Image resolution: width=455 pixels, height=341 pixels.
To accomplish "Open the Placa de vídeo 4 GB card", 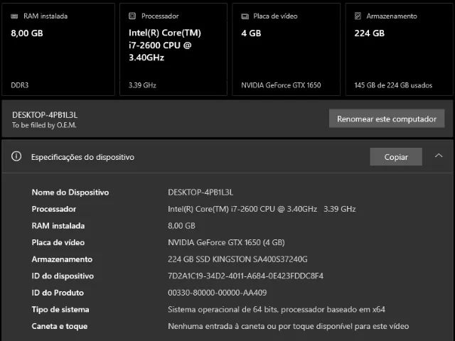I will pos(286,49).
